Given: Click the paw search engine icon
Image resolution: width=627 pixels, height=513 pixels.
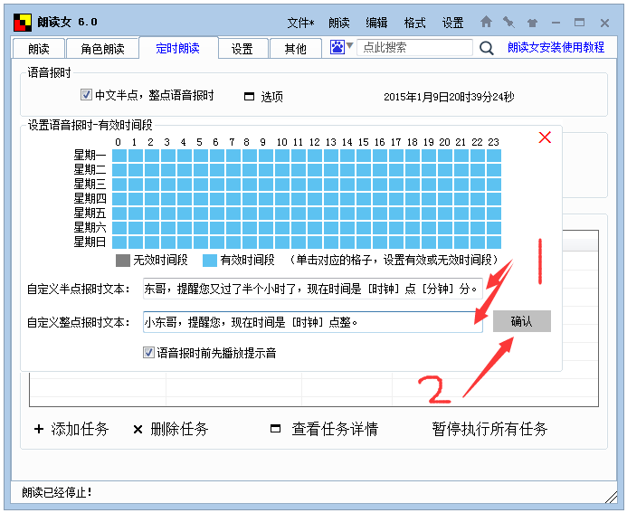Looking at the screenshot, I should (x=337, y=47).
